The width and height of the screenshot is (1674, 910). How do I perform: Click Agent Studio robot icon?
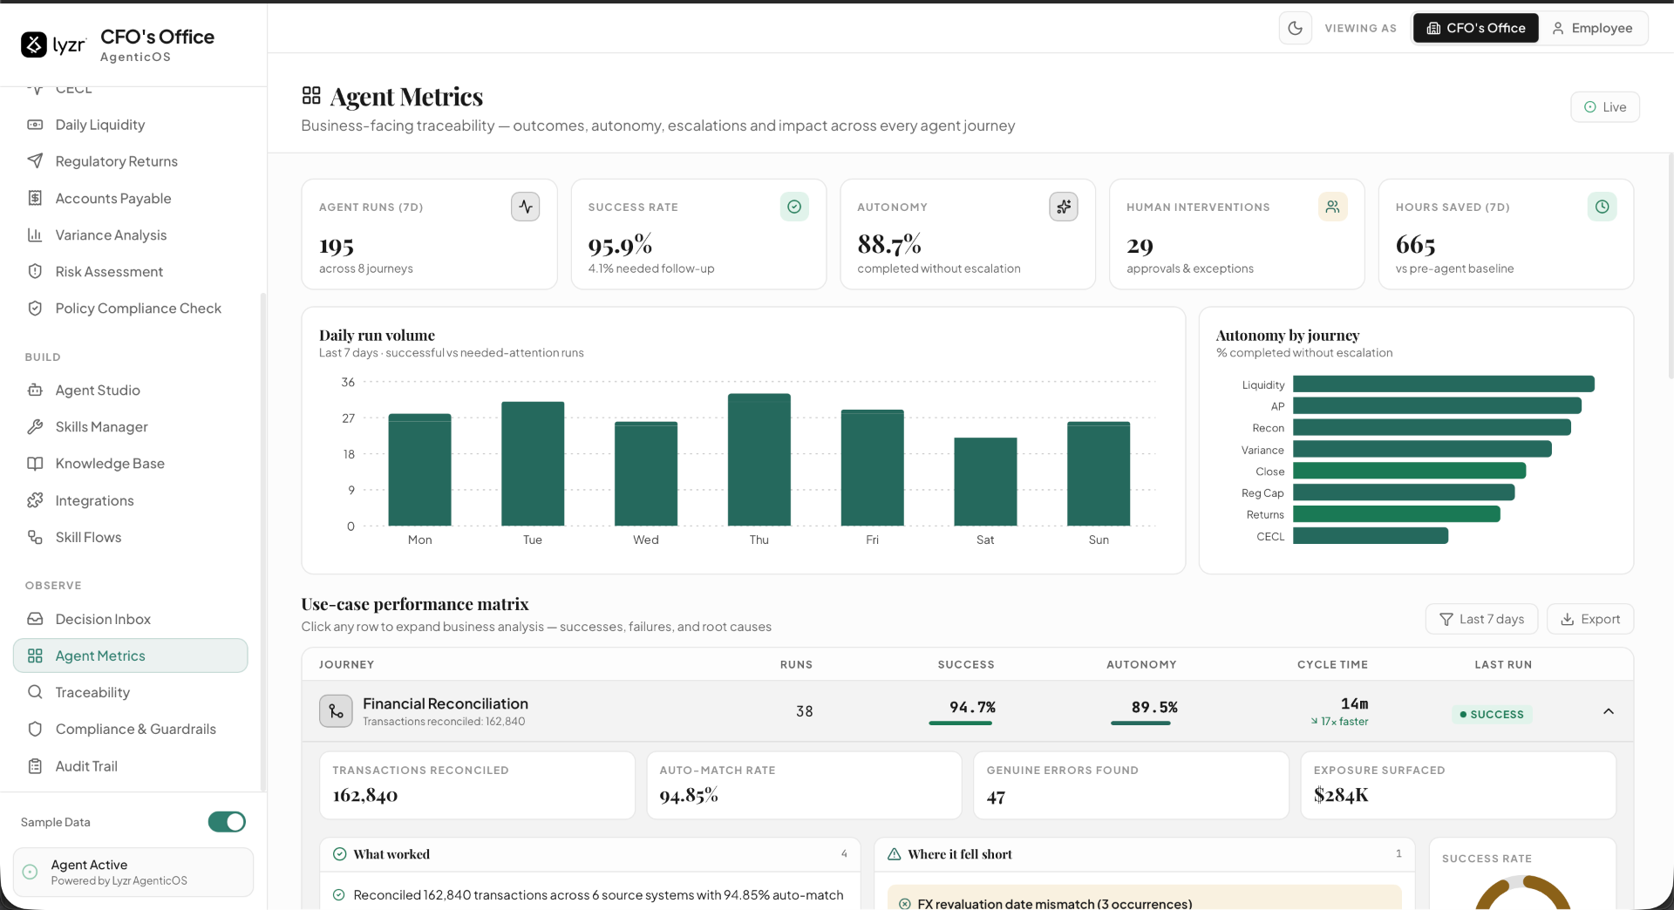point(35,390)
